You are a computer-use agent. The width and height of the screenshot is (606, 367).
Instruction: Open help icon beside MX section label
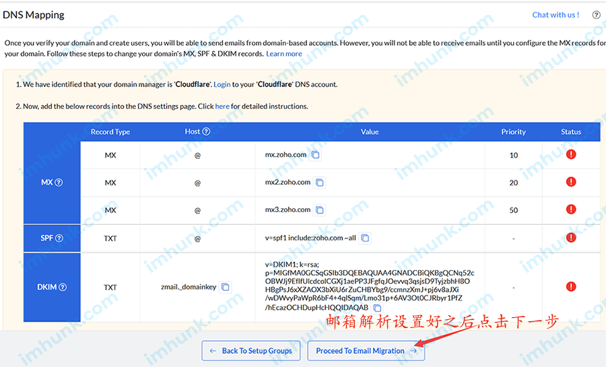coord(59,182)
